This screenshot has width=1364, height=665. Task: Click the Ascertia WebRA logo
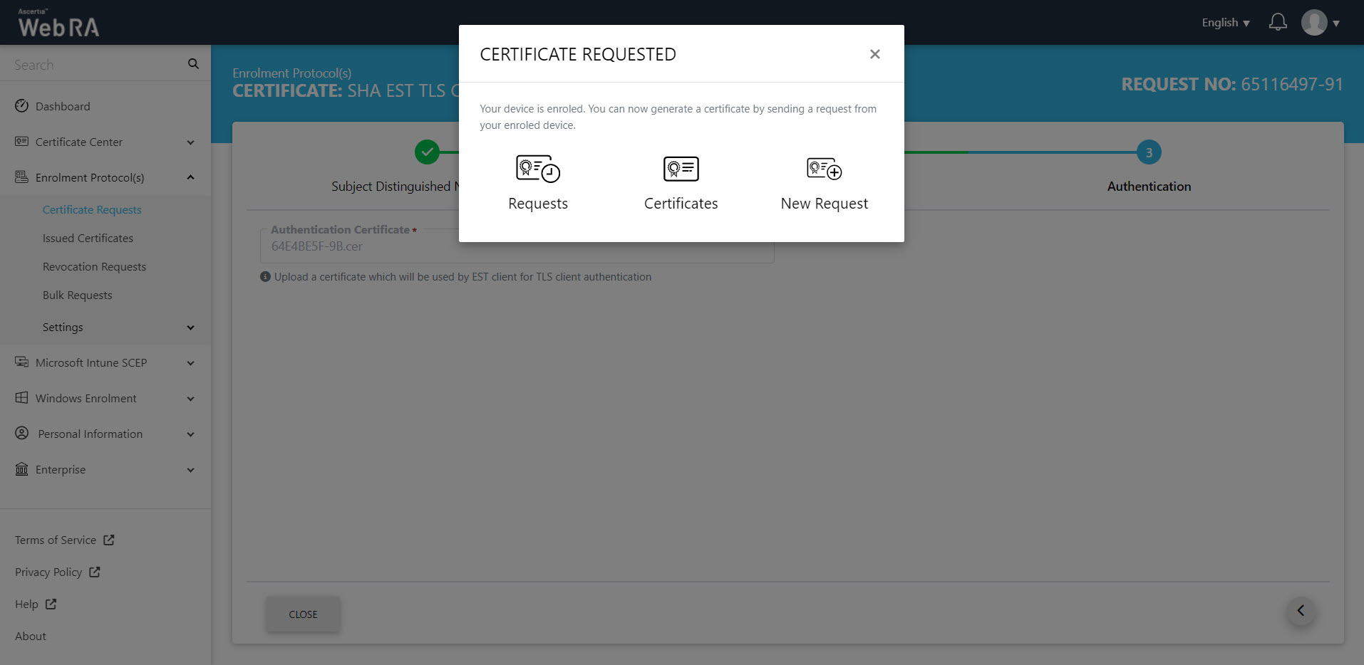pyautogui.click(x=58, y=23)
